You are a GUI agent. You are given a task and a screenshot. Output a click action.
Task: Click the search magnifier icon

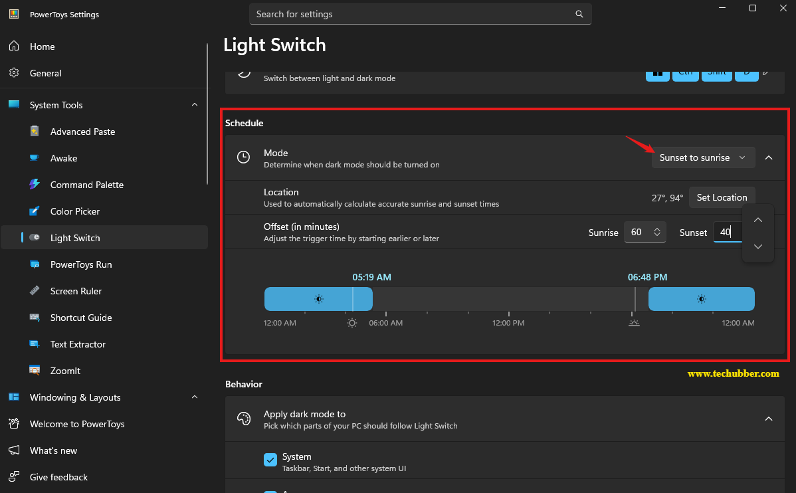(x=579, y=14)
